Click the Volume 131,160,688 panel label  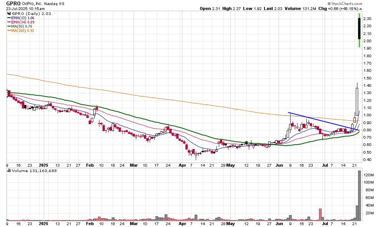(x=34, y=171)
